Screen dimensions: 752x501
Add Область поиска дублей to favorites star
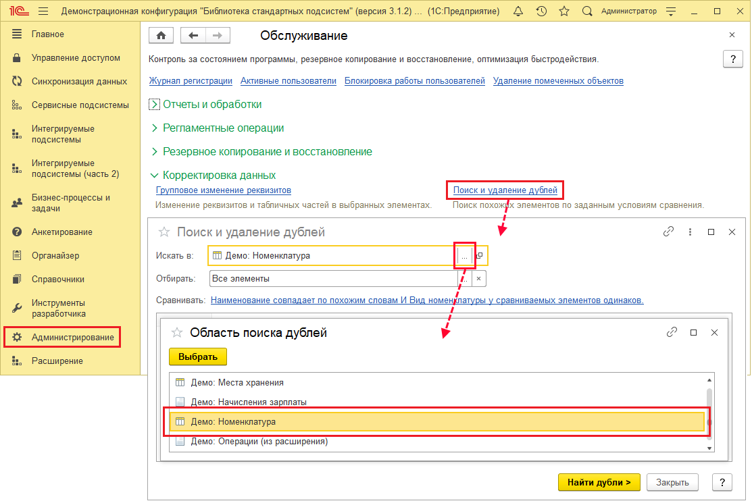(177, 332)
